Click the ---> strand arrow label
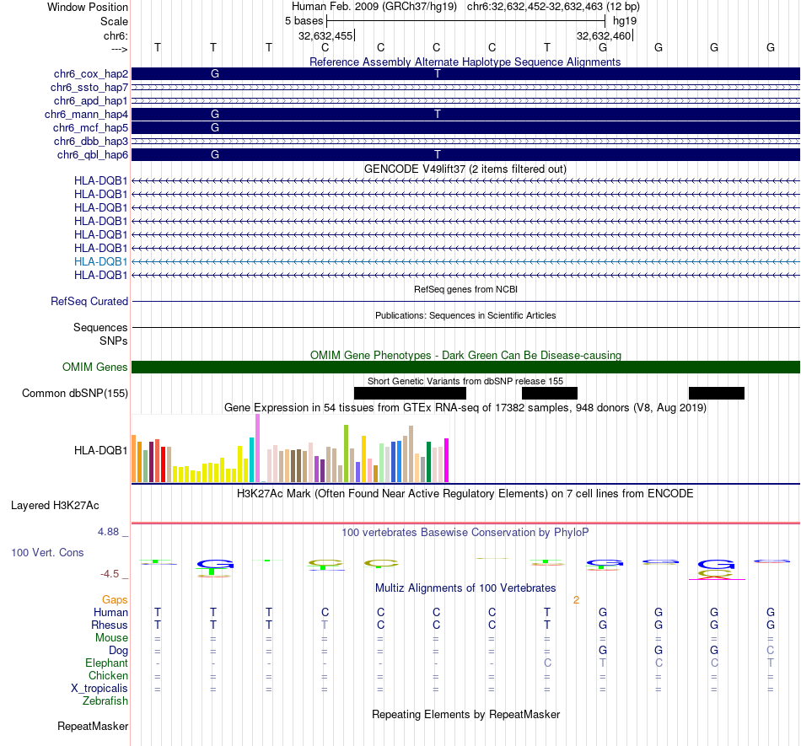Image resolution: width=801 pixels, height=746 pixels. [x=120, y=49]
